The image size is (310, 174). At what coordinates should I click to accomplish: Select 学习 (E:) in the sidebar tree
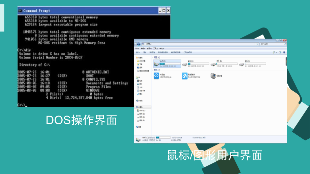[141, 117]
